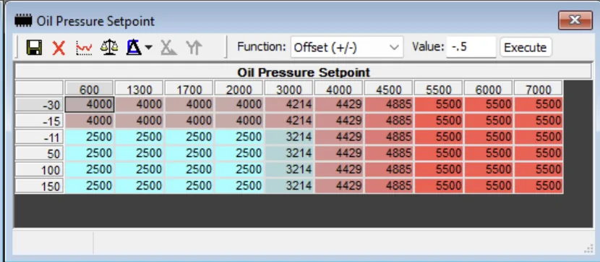The height and width of the screenshot is (262, 600).
Task: Select cell 5500 at row 50, column 7000
Action: [539, 153]
